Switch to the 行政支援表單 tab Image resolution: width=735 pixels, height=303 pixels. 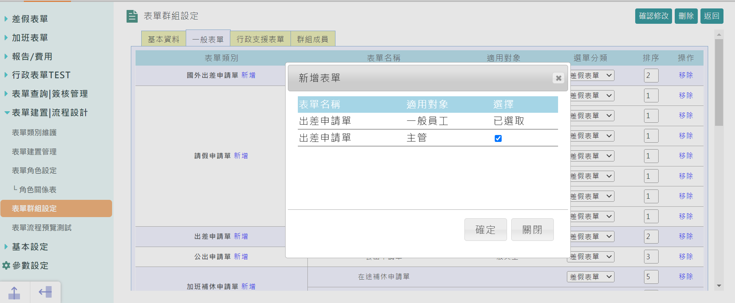click(x=260, y=39)
